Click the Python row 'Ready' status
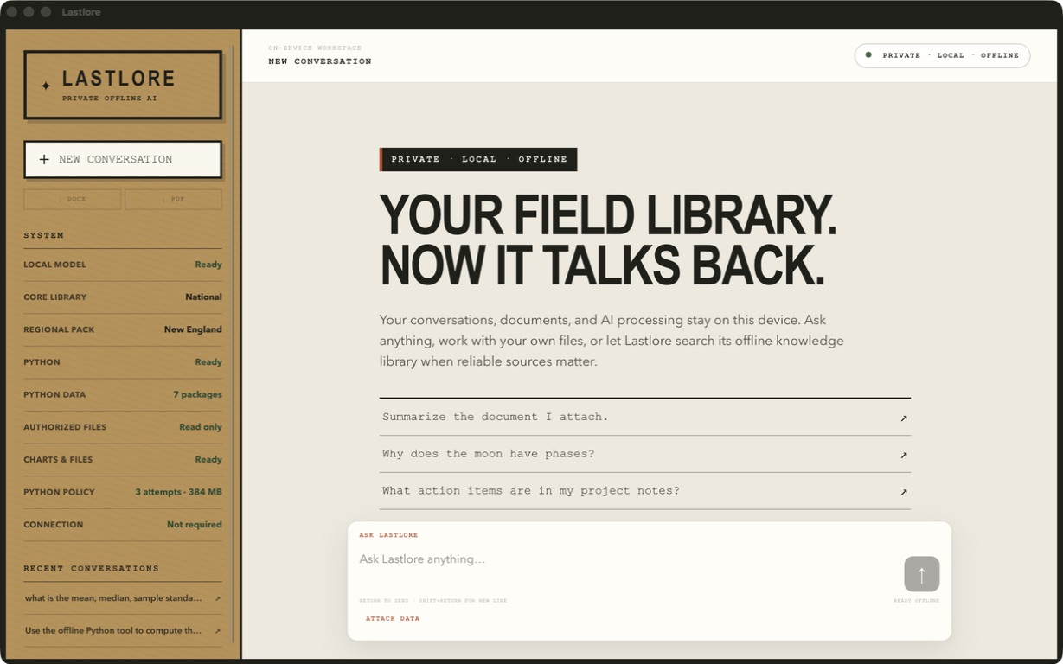Viewport: 1063px width, 664px height. point(208,362)
